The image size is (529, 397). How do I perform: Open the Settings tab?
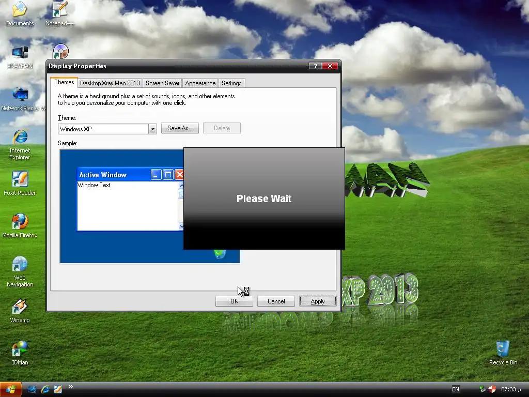click(x=231, y=83)
